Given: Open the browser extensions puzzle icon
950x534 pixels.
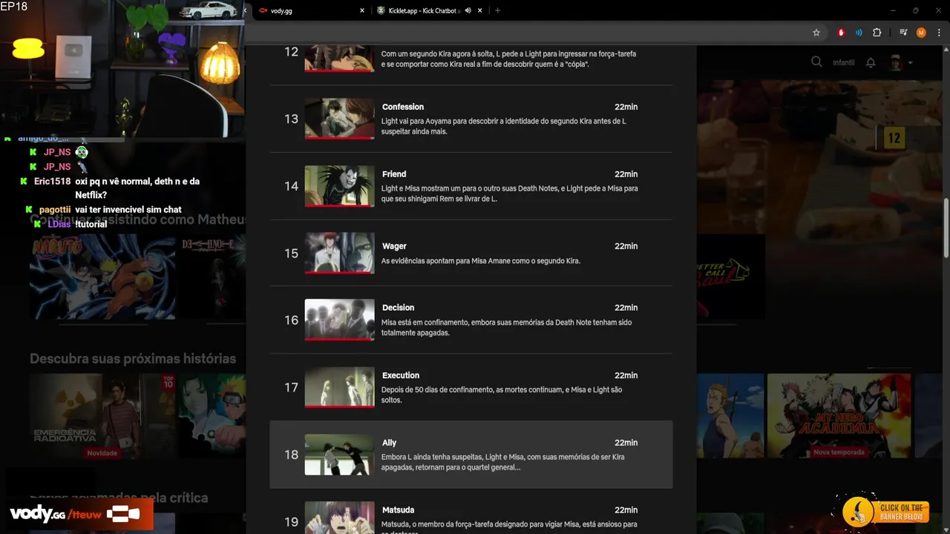Looking at the screenshot, I should coord(877,33).
